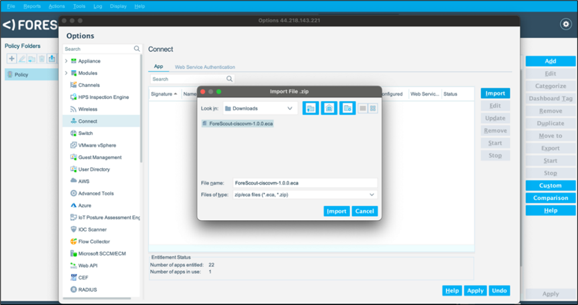Create new folder in file dialog
The height and width of the screenshot is (305, 578).
(347, 108)
